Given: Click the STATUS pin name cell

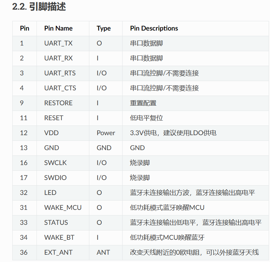Looking at the screenshot, I should pyautogui.click(x=56, y=222).
